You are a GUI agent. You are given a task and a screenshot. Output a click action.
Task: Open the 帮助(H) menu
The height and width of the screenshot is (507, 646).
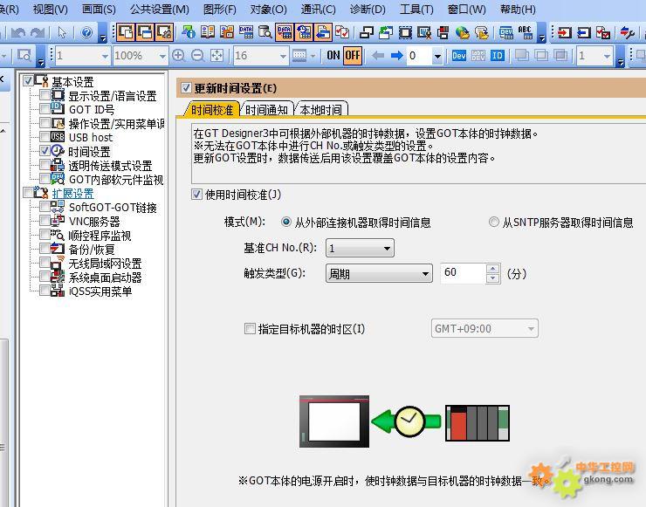pyautogui.click(x=518, y=9)
